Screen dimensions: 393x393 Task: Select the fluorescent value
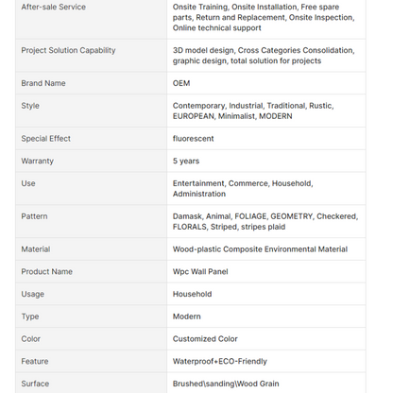193,139
